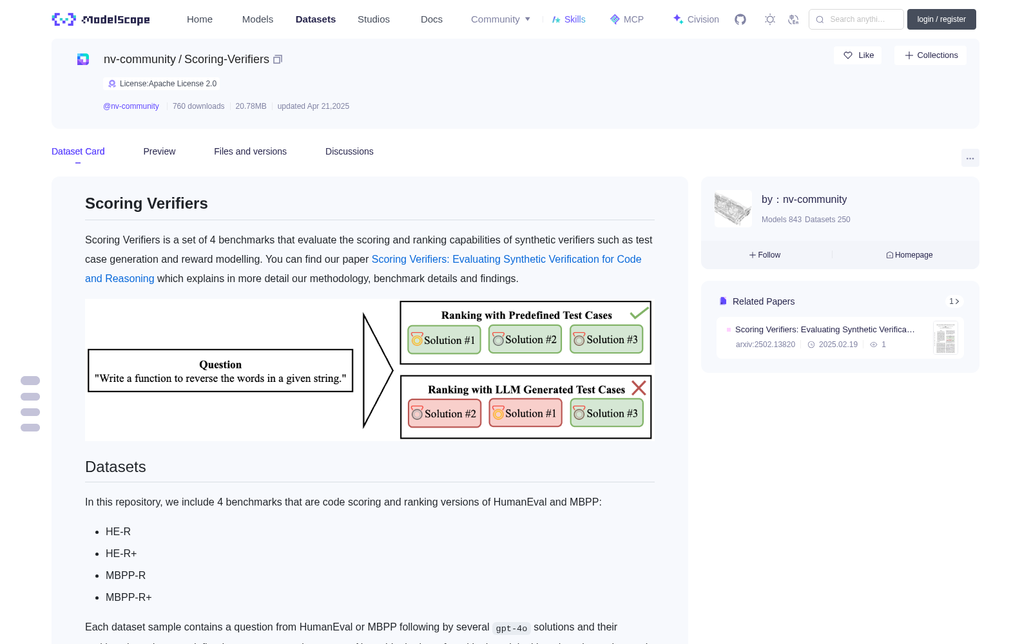Click the MBPP-R+ list item
1031x644 pixels.
[x=129, y=597]
